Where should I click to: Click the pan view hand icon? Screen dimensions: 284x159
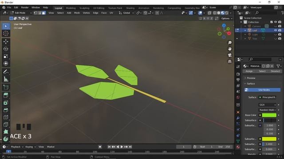(230, 49)
